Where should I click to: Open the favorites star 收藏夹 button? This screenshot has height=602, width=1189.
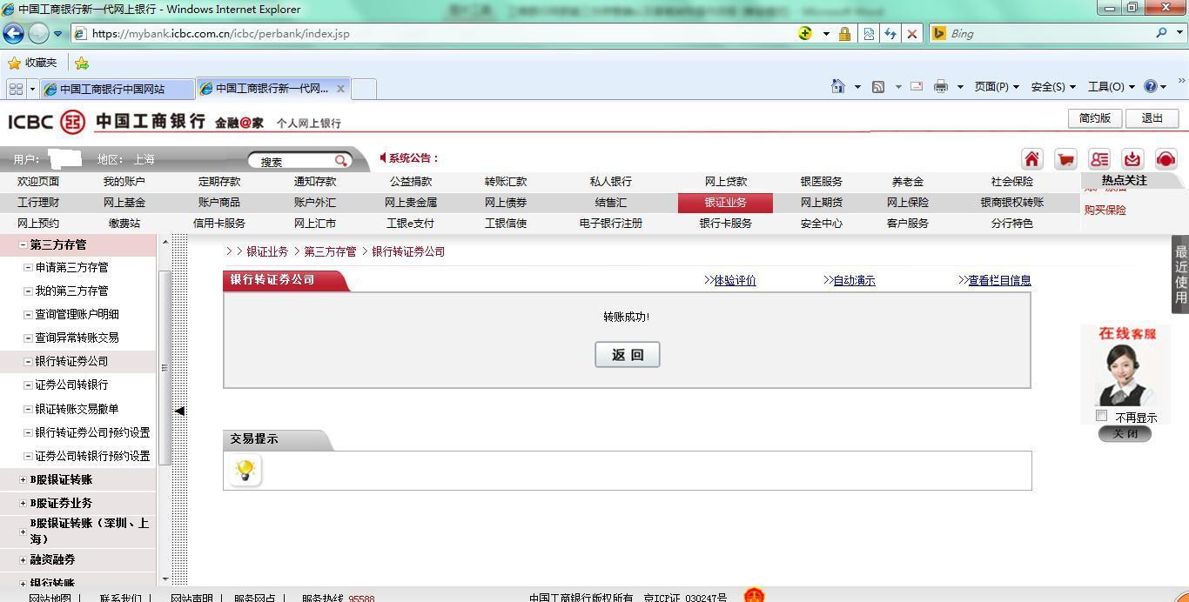point(32,63)
